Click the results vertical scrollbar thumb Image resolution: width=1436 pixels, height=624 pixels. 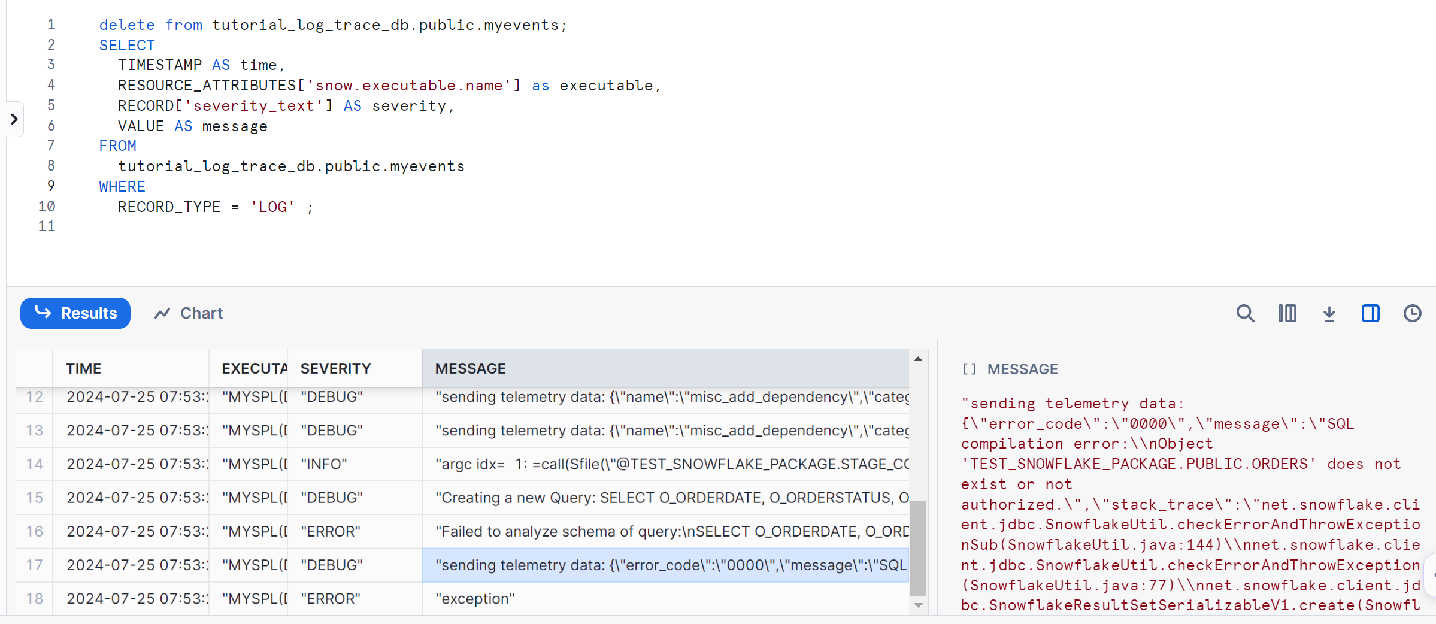917,548
